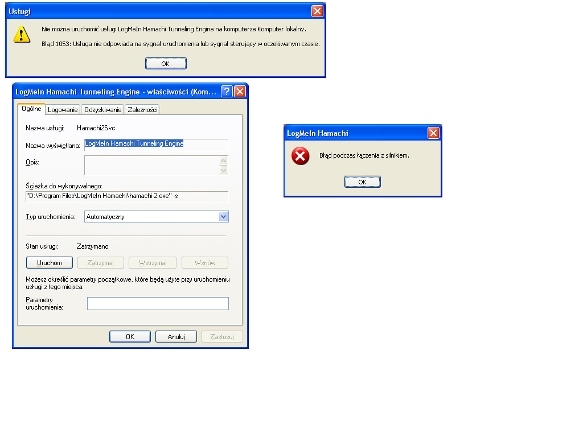The image size is (583, 437).
Task: Click the executable path field
Action: click(x=127, y=196)
